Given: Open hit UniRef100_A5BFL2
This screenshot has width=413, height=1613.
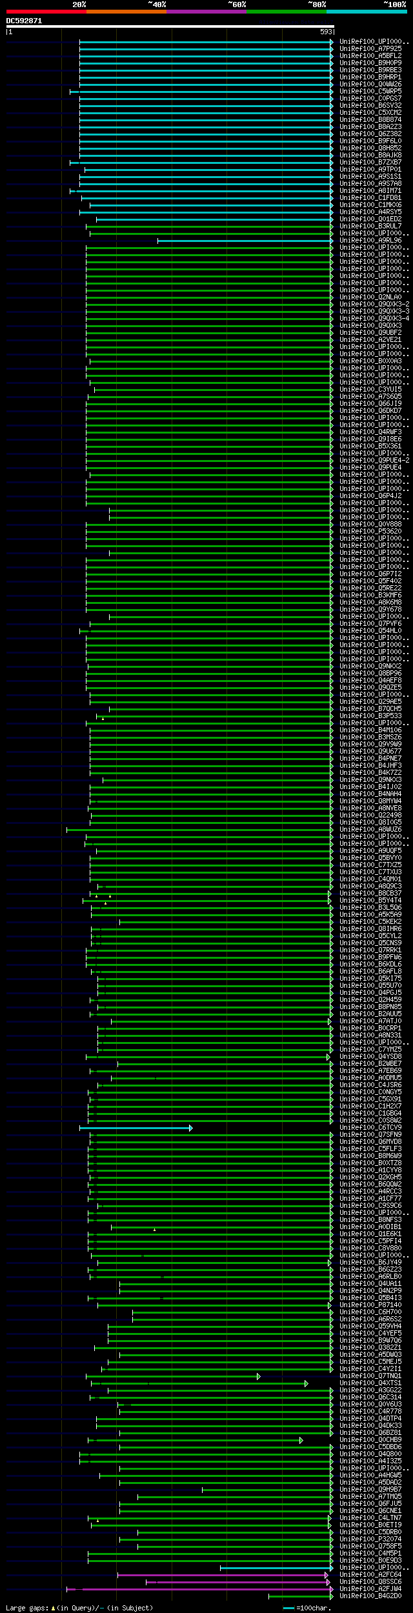Looking at the screenshot, I should click(370, 55).
